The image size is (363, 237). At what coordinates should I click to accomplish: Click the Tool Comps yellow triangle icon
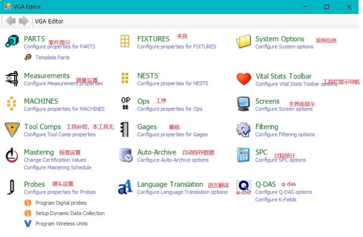click(x=12, y=129)
